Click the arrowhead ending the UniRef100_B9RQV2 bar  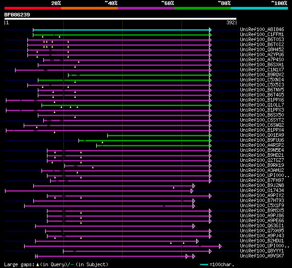pyautogui.click(x=210, y=75)
